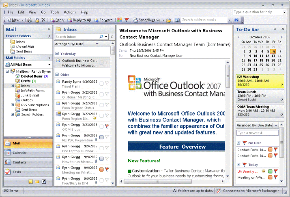Viewport: 290px width, 197px height.
Task: Open the Deleted Items folder
Action: pyautogui.click(x=32, y=76)
